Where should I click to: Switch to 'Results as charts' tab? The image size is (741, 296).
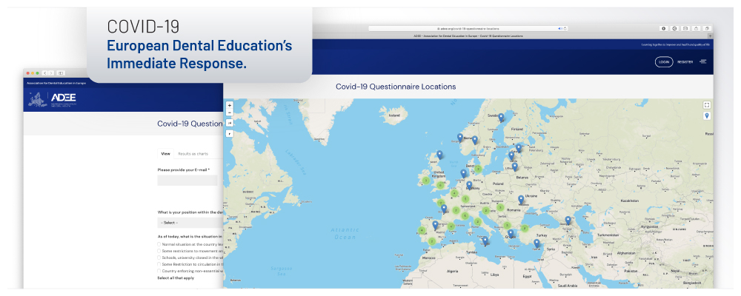[193, 154]
